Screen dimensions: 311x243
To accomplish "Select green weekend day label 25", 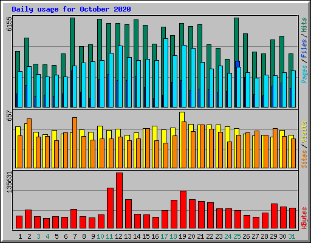I will [237, 236].
